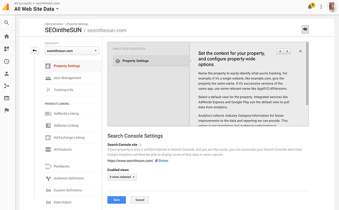Click the Analytics Education graduation cap icon

click(x=305, y=29)
